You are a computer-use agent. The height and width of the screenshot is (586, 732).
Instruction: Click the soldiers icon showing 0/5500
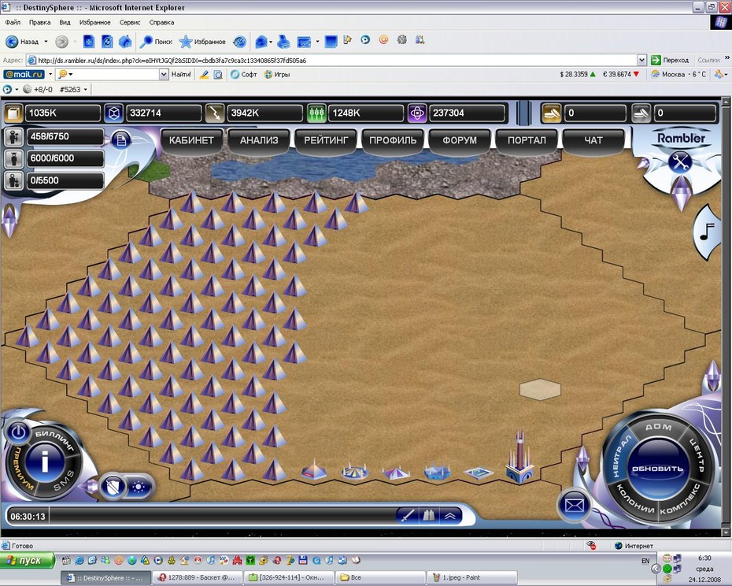[13, 180]
